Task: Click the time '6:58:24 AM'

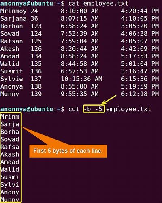Action: [79, 26]
